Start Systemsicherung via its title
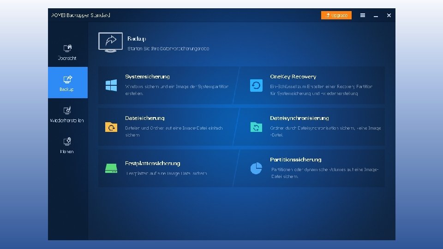This screenshot has height=249, width=443. pyautogui.click(x=147, y=77)
